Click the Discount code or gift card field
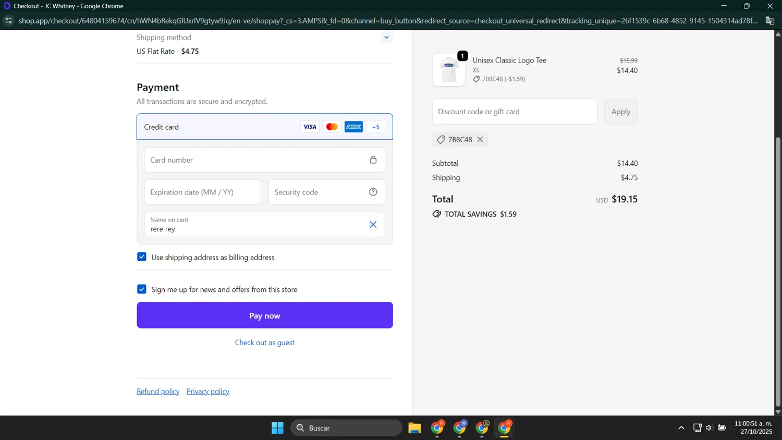This screenshot has width=782, height=440. [x=515, y=112]
